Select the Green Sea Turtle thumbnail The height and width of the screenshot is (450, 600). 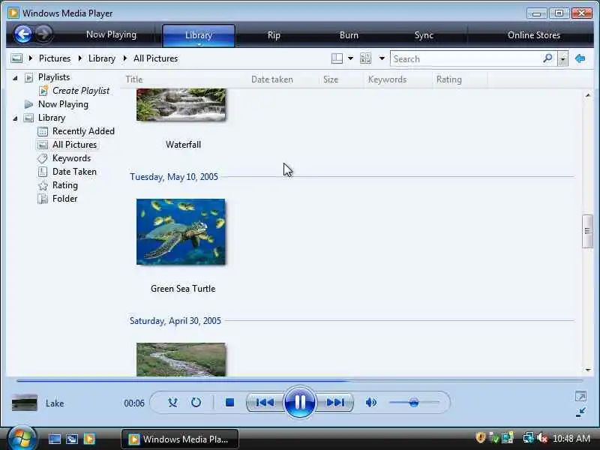pos(181,232)
